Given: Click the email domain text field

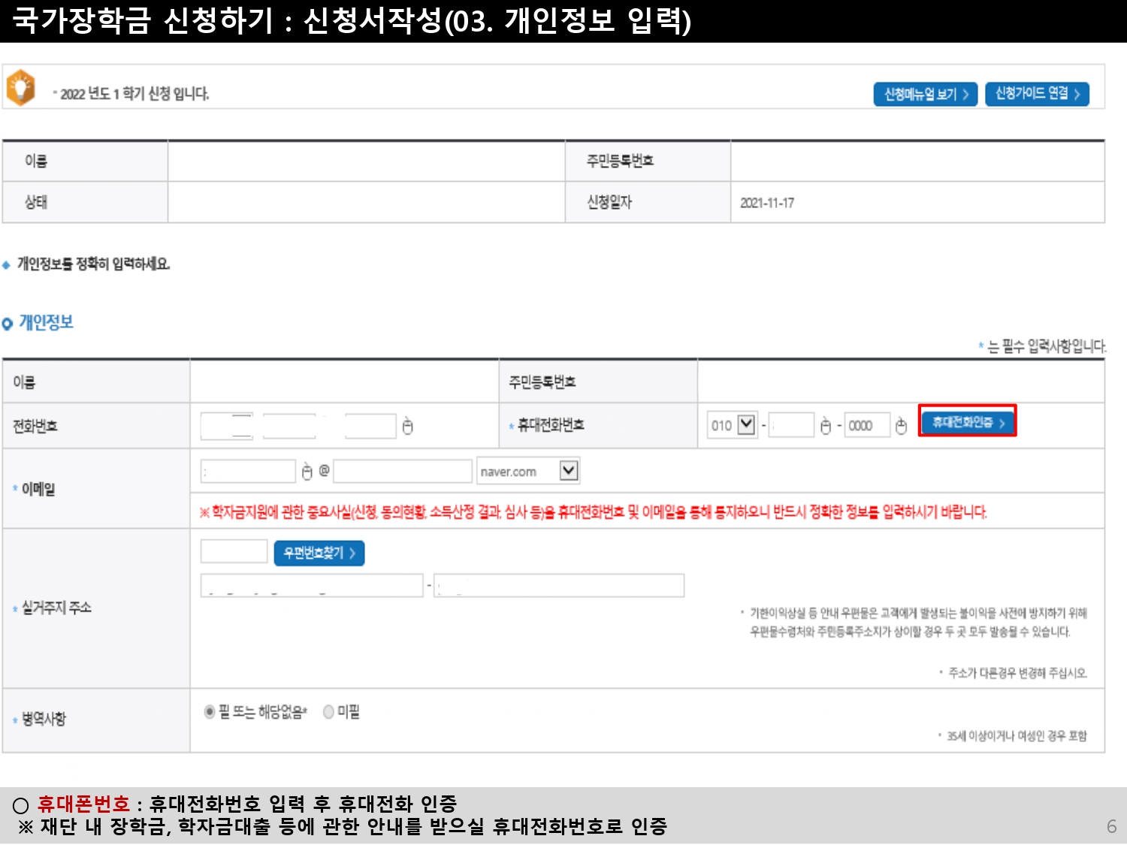Looking at the screenshot, I should pyautogui.click(x=403, y=472).
